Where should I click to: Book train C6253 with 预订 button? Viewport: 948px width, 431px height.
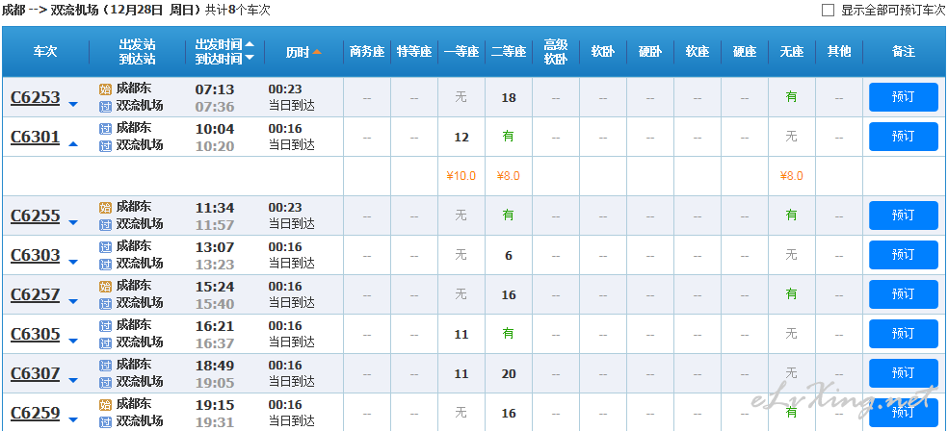904,97
